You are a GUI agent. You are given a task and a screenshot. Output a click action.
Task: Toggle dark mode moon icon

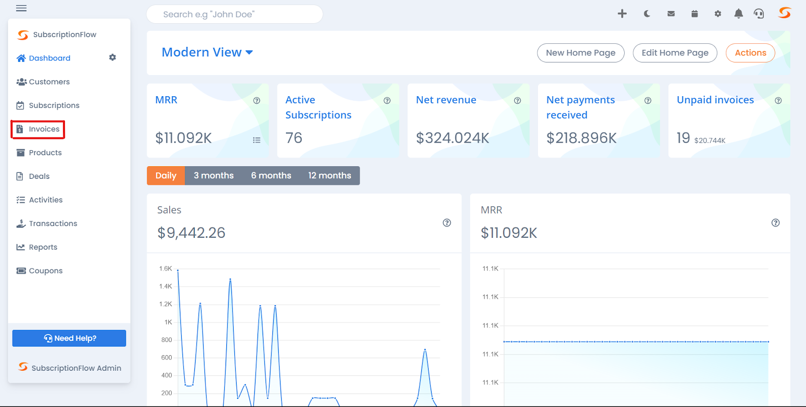tap(647, 14)
